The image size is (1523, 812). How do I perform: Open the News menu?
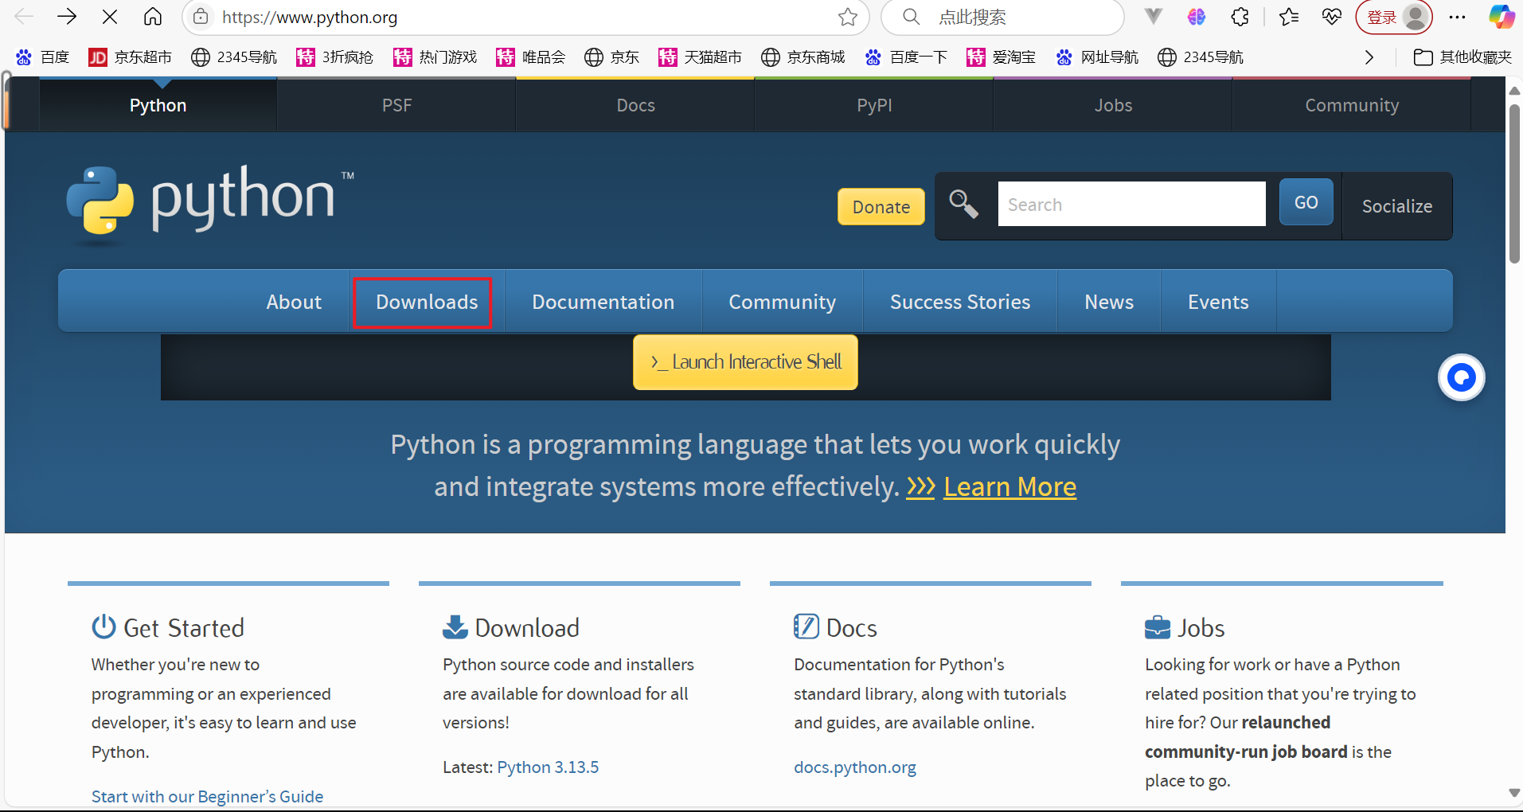[x=1109, y=302]
